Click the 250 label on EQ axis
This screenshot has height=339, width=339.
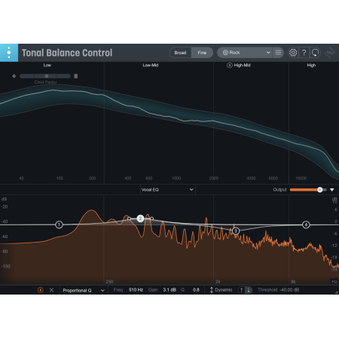[x=109, y=282]
